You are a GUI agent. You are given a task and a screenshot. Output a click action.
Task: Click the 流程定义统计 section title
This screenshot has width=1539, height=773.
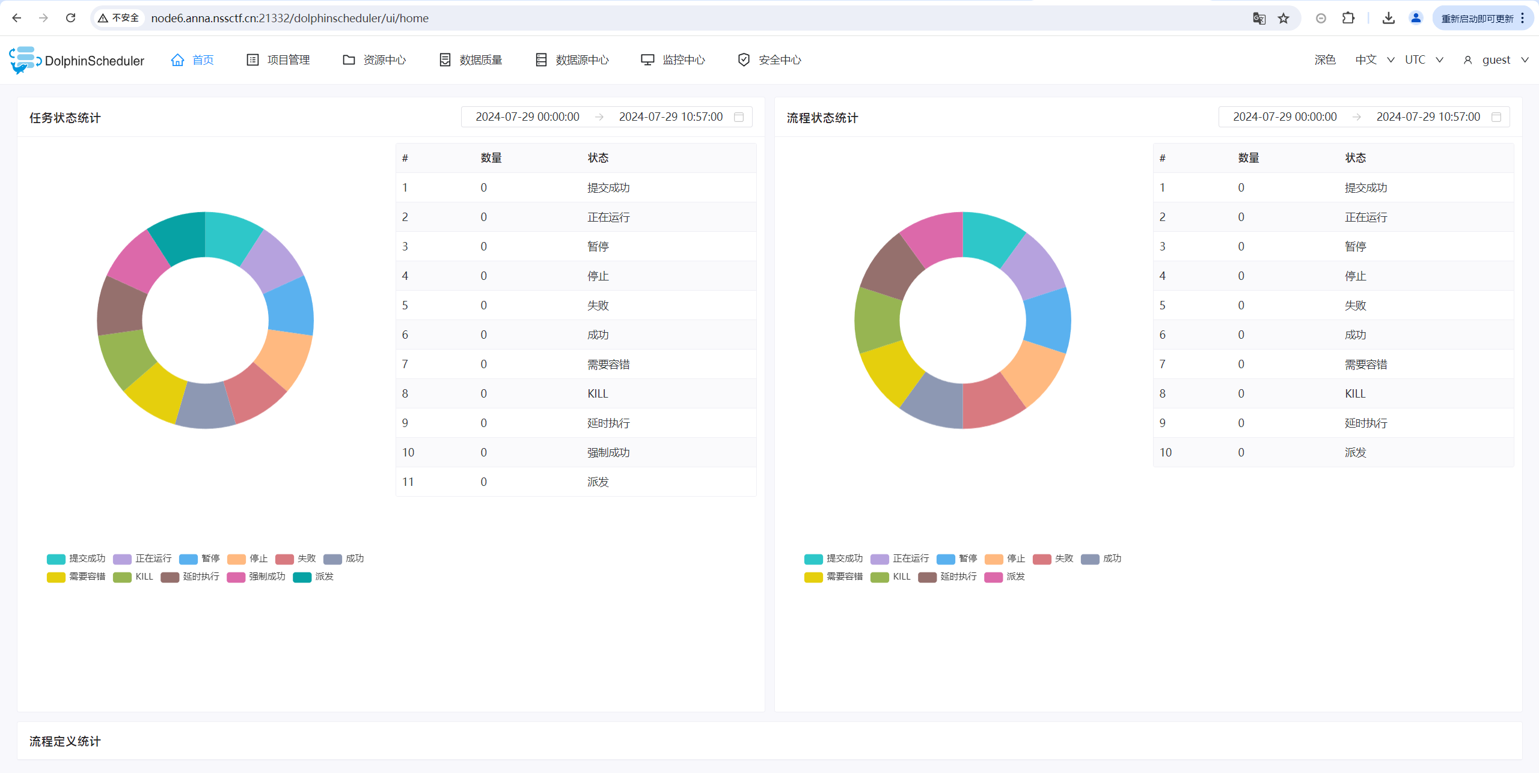[65, 741]
